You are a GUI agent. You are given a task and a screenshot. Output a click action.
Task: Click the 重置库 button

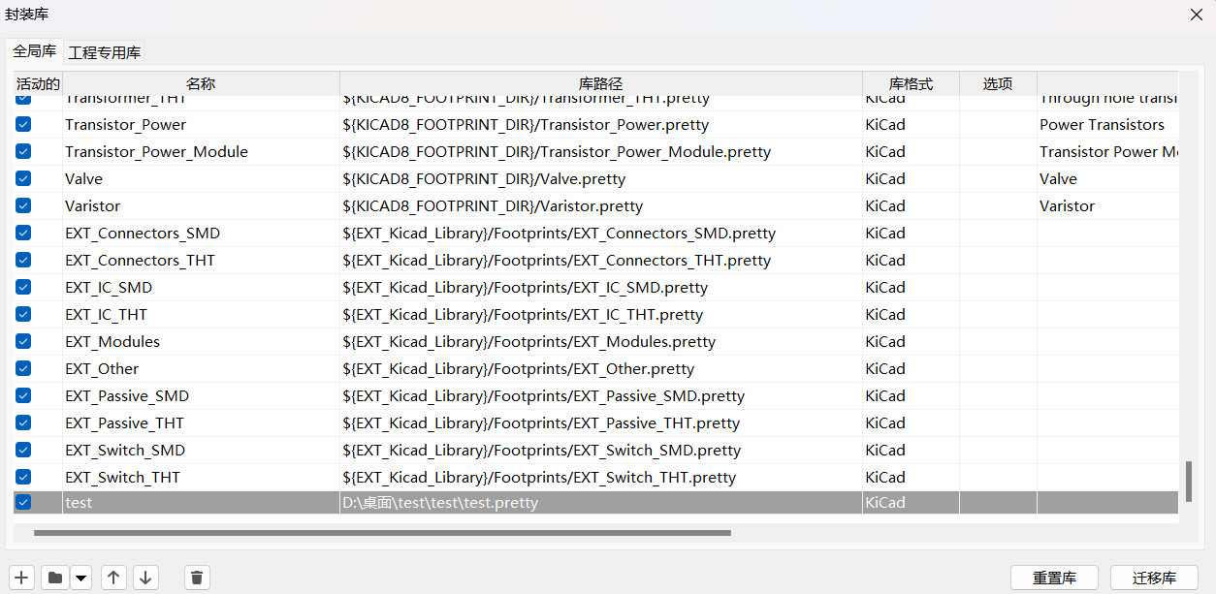[x=1053, y=578]
